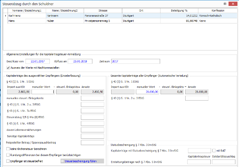Click freigestellter Betrag / Sparerpauschbetrag field

pos(92,142)
